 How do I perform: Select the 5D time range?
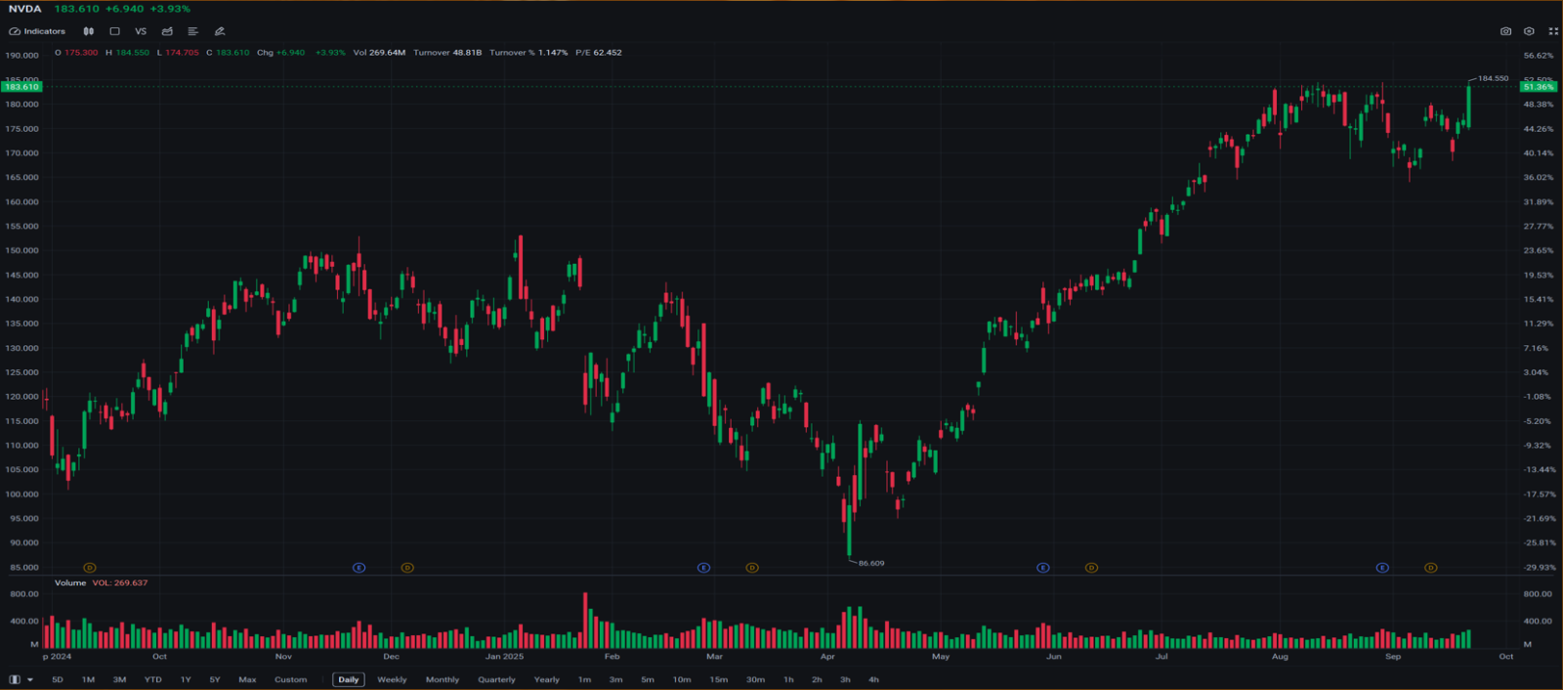pos(58,679)
